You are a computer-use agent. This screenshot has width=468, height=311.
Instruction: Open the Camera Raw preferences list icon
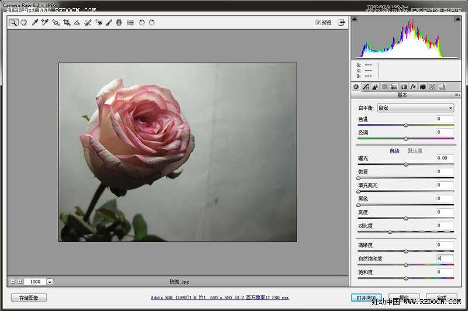130,23
